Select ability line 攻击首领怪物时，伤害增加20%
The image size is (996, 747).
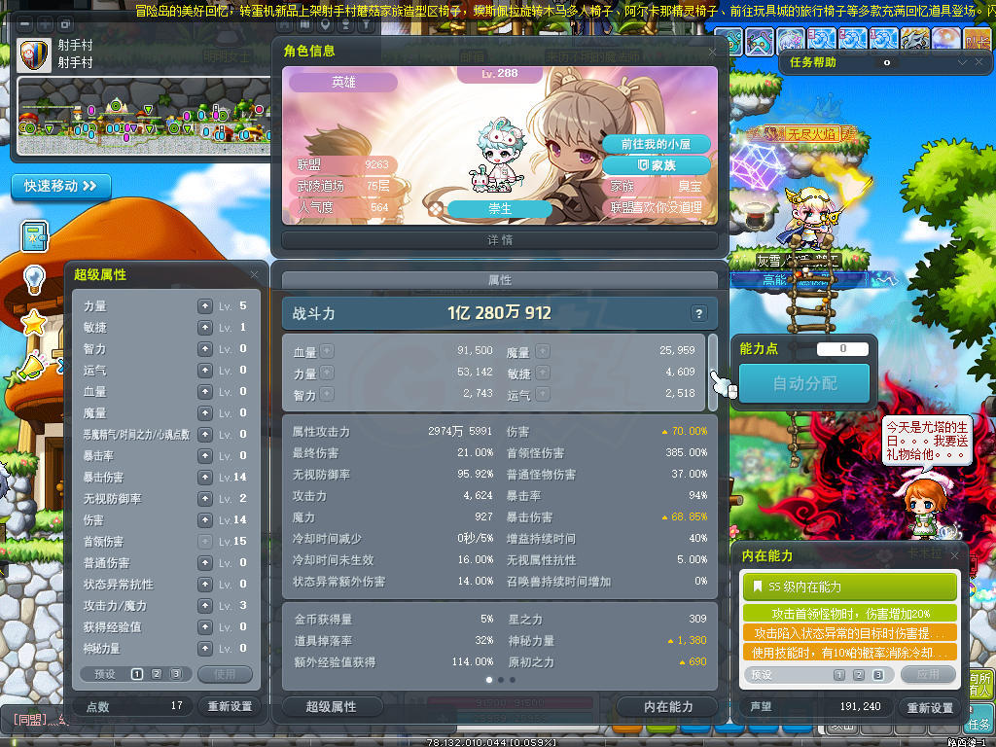tap(850, 614)
